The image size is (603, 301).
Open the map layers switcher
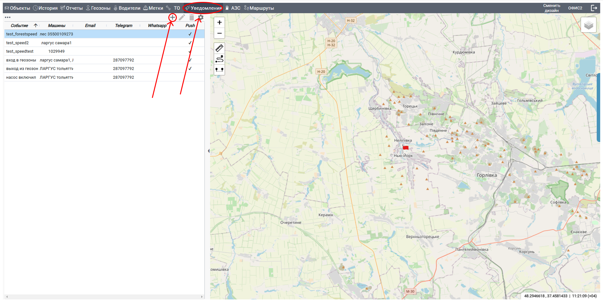pyautogui.click(x=588, y=25)
